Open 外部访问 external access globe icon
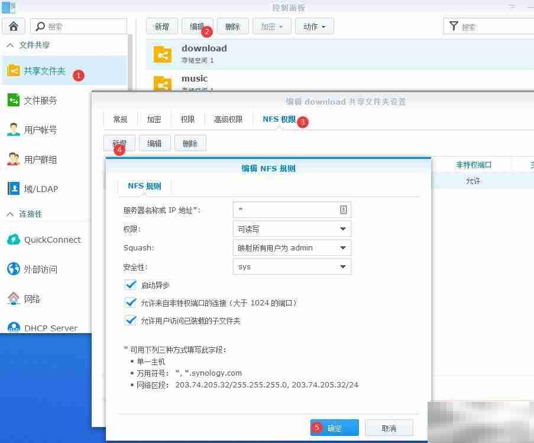This screenshot has height=443, width=534. click(x=13, y=269)
